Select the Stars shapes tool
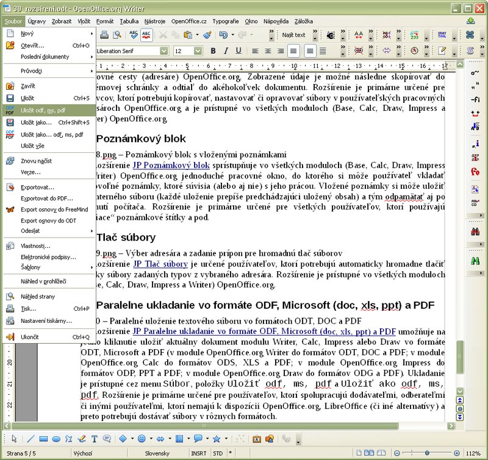The width and height of the screenshot is (488, 460). coord(217,439)
